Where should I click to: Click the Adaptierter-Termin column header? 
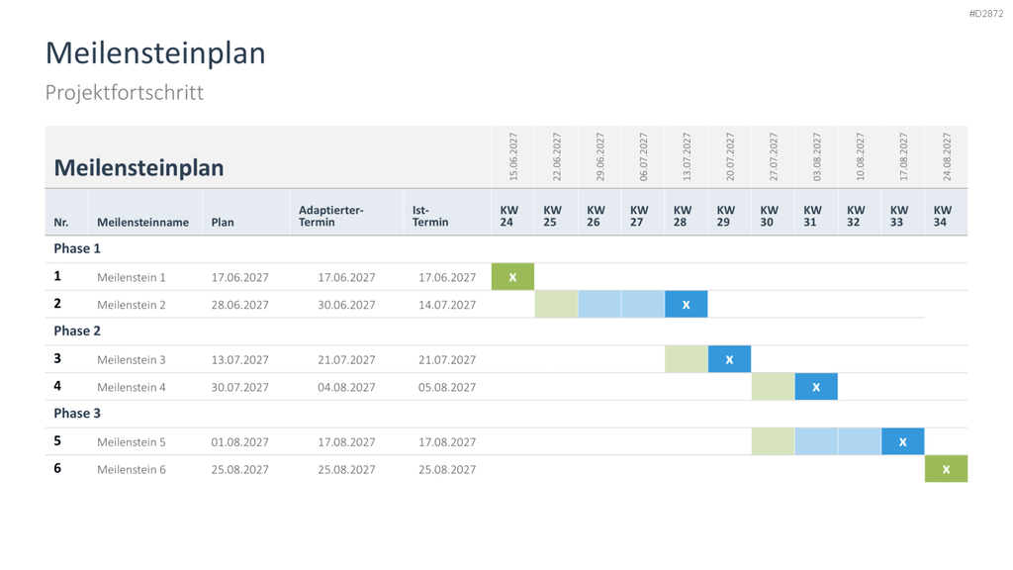coord(330,216)
